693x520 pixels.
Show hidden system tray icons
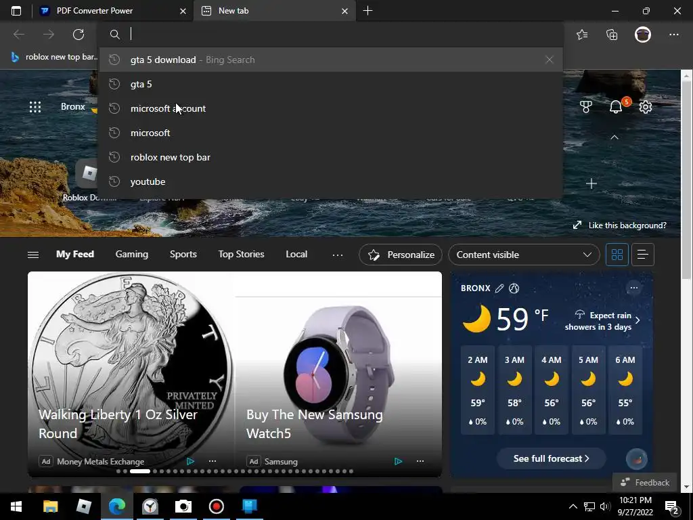point(573,506)
